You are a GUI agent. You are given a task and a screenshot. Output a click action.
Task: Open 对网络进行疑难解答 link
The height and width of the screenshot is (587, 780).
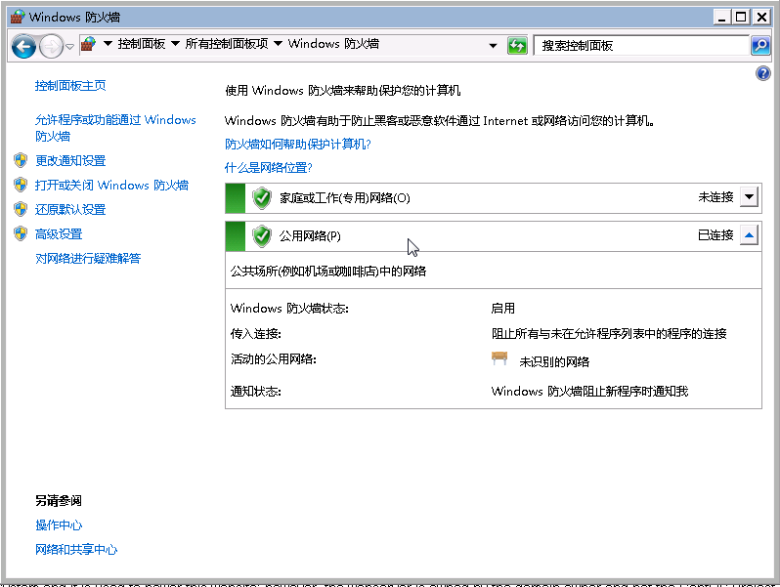[88, 259]
